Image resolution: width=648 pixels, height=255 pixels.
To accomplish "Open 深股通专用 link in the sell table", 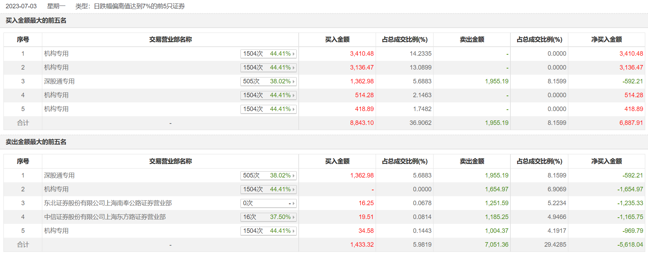I will coord(59,175).
